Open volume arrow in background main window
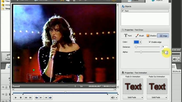182x102 pixels. point(179,59)
